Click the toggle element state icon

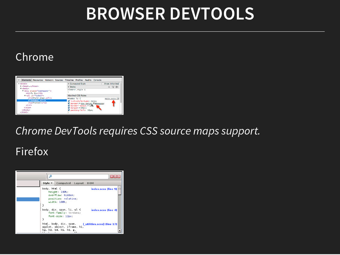tap(113, 87)
